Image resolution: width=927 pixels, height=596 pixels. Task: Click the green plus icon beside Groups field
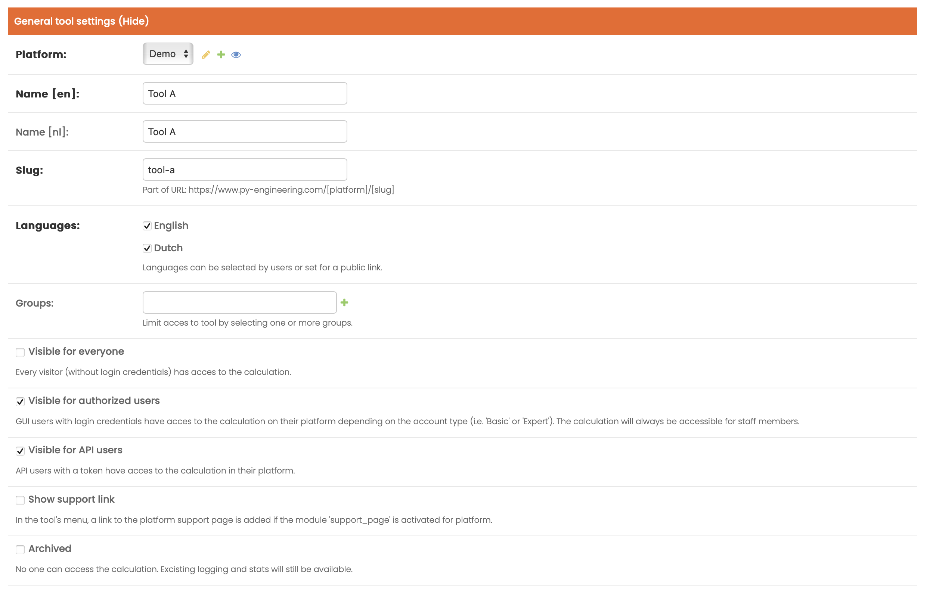(344, 302)
